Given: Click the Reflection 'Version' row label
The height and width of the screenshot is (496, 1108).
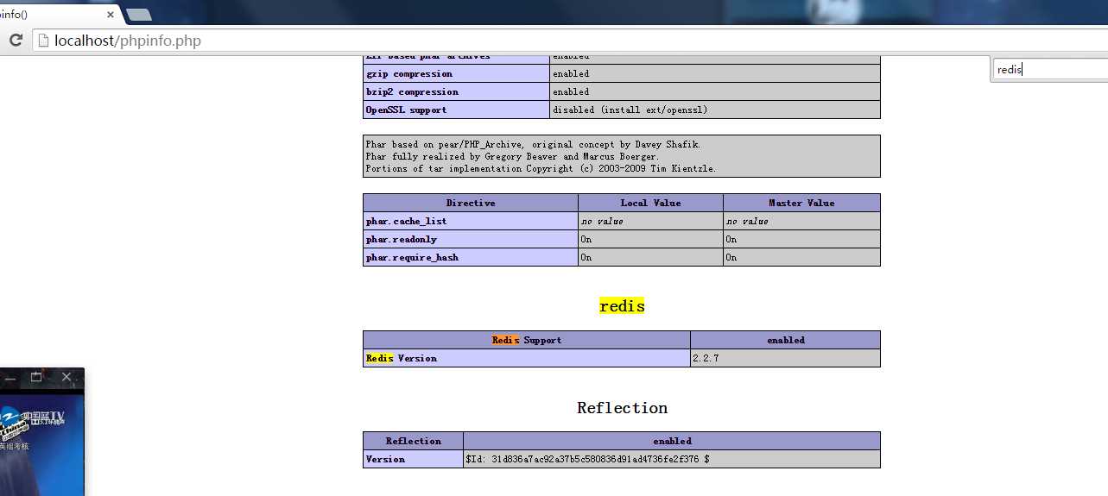Looking at the screenshot, I should click(413, 459).
